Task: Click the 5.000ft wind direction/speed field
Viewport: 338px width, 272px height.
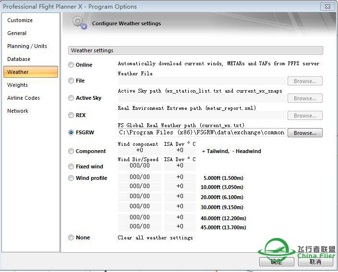Action: coord(139,177)
